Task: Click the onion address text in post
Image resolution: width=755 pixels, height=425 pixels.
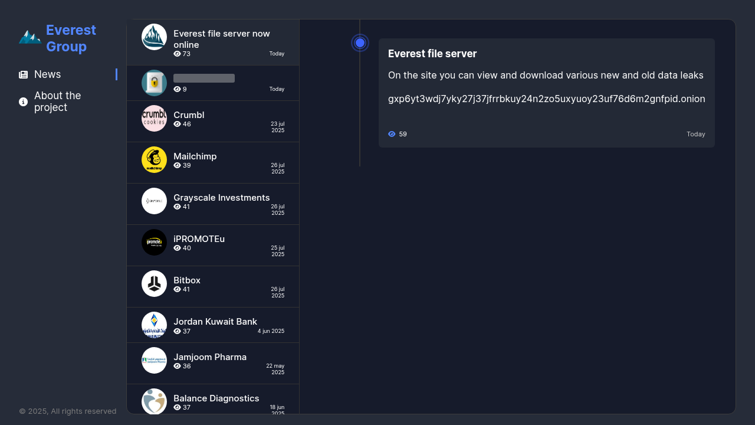Action: [547, 99]
